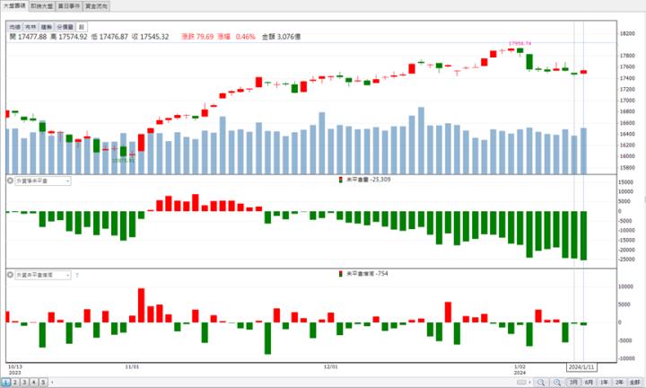Toggle the 均線 indicator button

[x=15, y=27]
